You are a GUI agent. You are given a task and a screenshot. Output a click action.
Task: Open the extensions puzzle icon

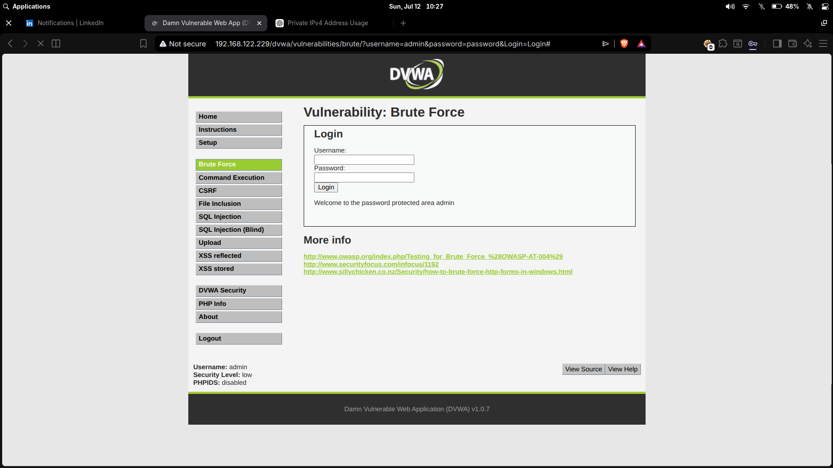pos(723,43)
